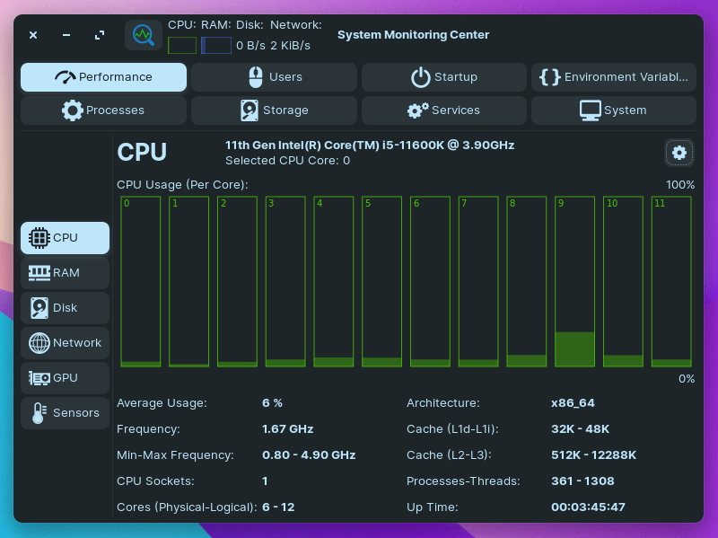Select CPU core 0 in the graph
The image size is (718, 538).
pos(141,283)
